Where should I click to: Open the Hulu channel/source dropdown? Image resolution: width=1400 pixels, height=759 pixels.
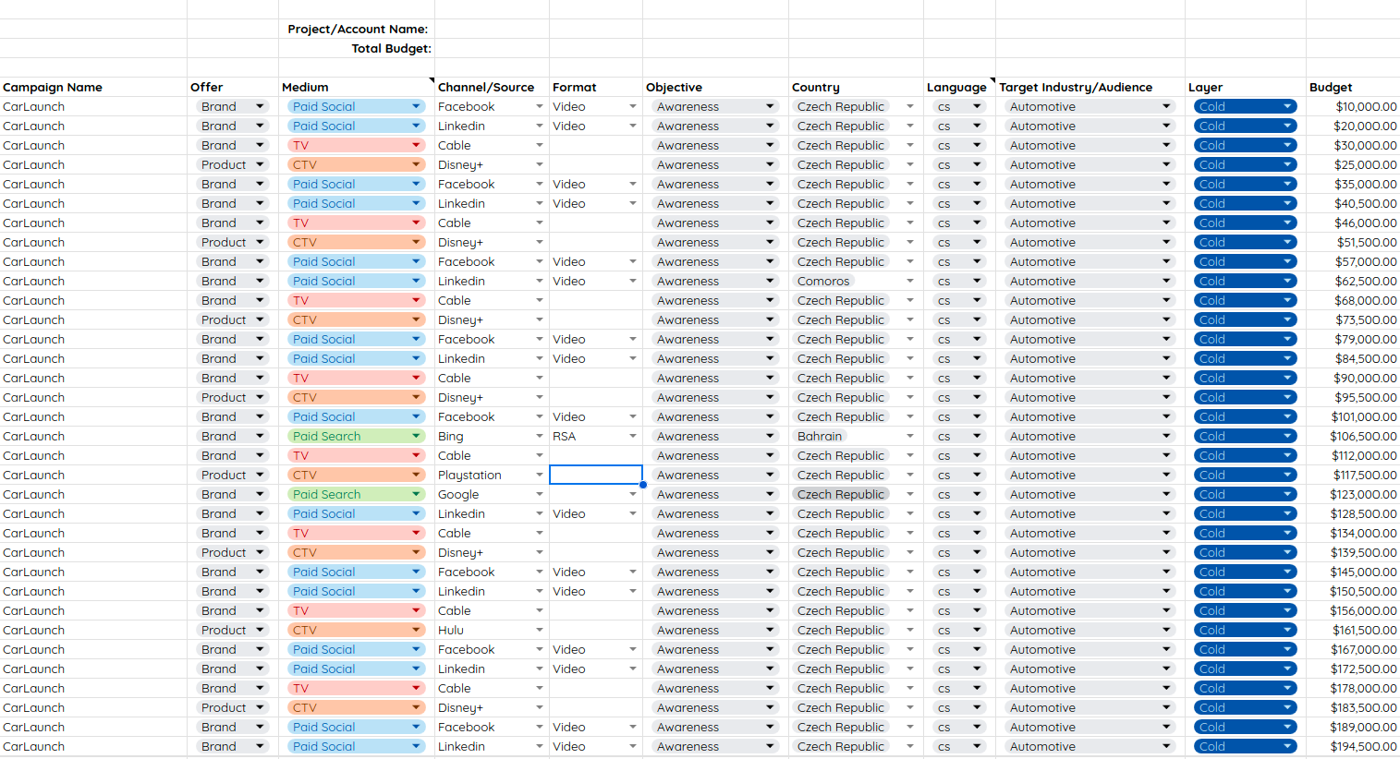click(539, 630)
